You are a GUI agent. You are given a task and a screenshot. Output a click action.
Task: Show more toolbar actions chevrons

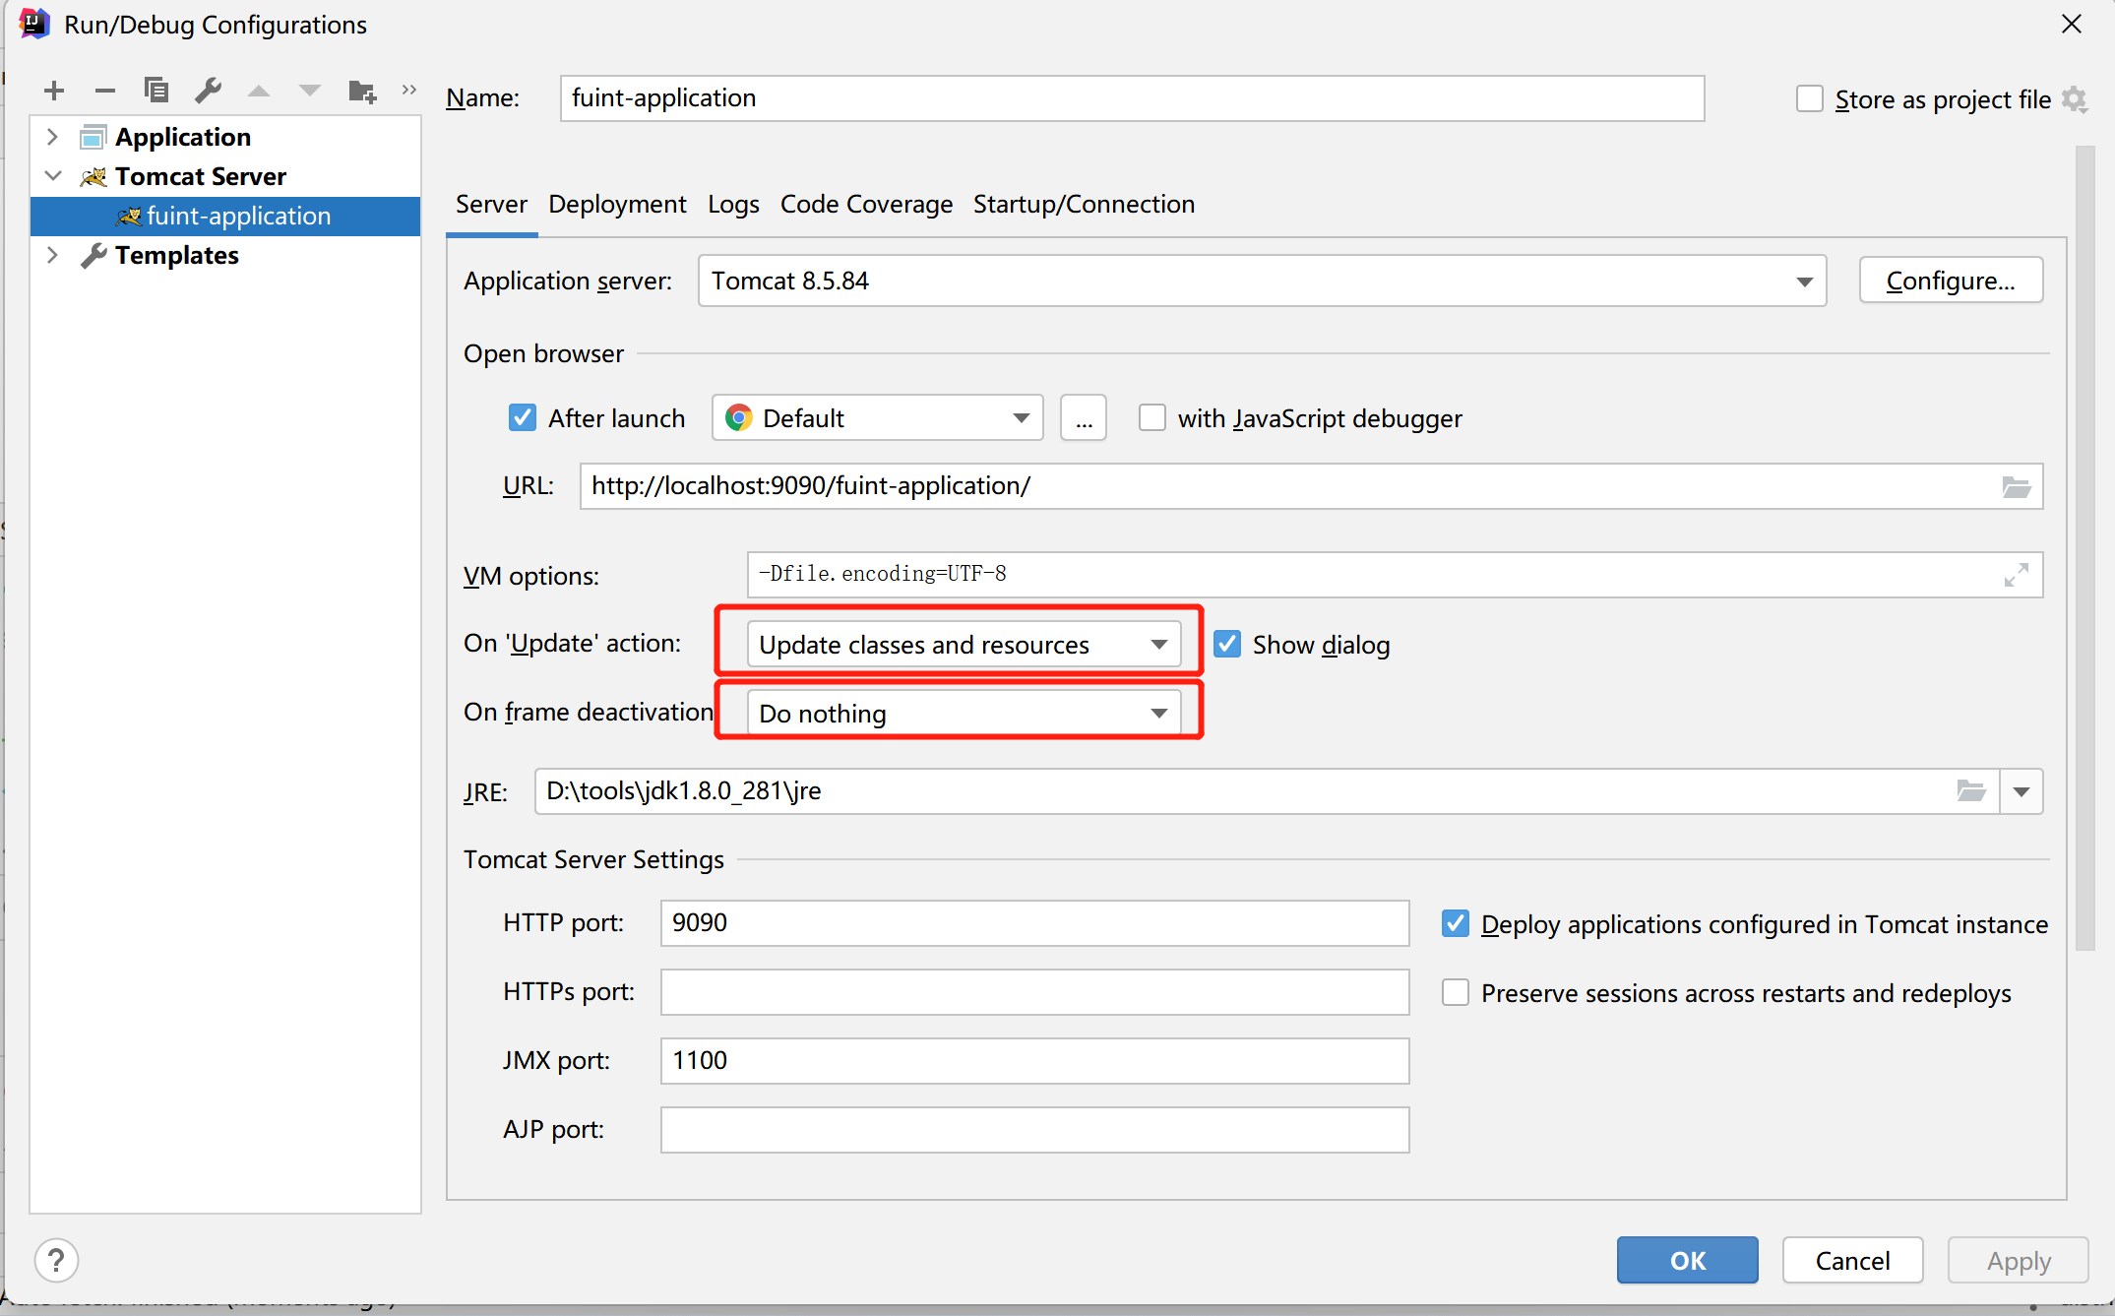point(409,90)
